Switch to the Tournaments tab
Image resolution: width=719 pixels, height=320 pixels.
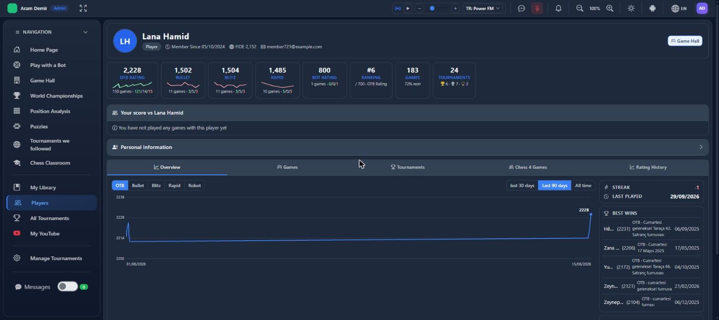click(408, 167)
